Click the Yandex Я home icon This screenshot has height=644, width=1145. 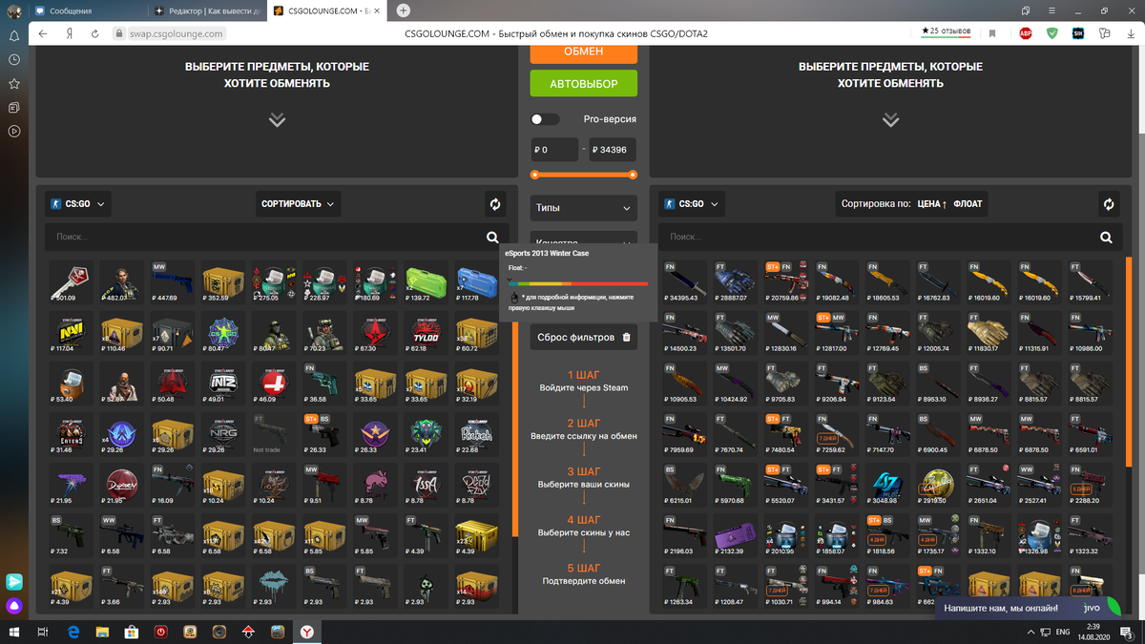pos(70,33)
